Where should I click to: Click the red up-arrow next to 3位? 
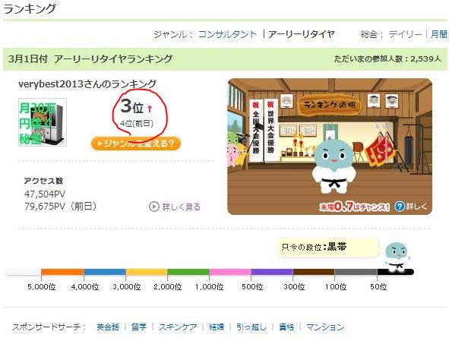click(x=150, y=109)
